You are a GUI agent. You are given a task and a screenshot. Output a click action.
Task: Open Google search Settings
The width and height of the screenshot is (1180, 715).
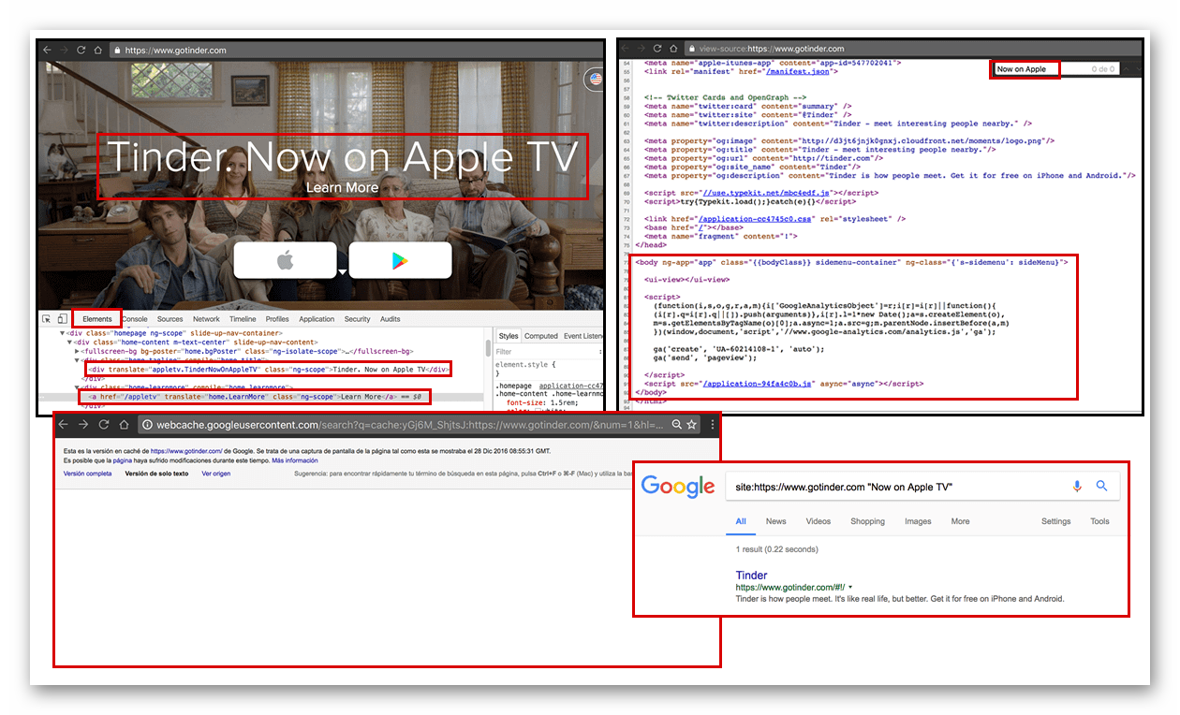(1055, 521)
